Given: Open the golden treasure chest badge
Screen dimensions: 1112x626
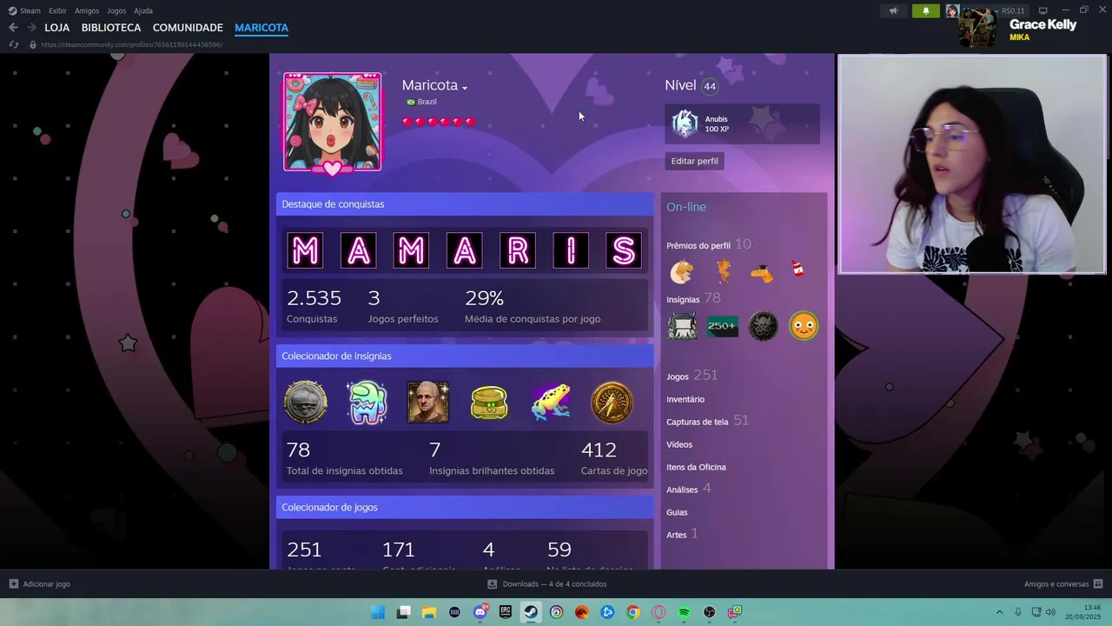Looking at the screenshot, I should pyautogui.click(x=489, y=403).
